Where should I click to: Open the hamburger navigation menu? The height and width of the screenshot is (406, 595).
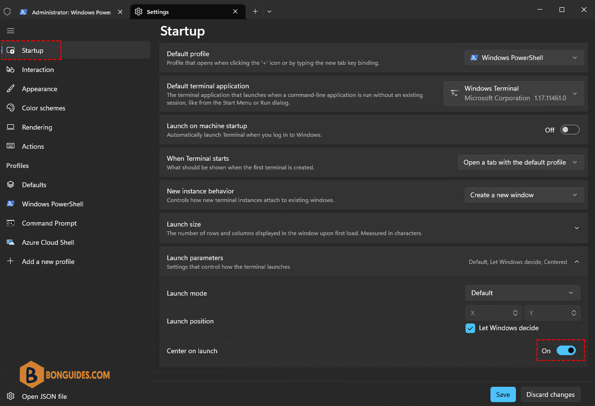[x=11, y=31]
